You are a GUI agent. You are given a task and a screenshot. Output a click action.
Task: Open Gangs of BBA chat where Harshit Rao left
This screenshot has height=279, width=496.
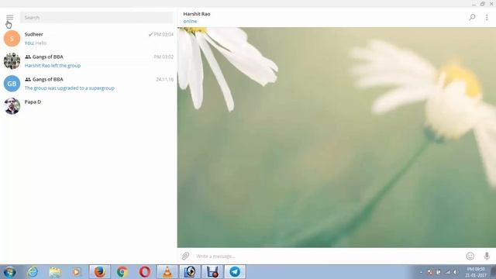tap(88, 61)
